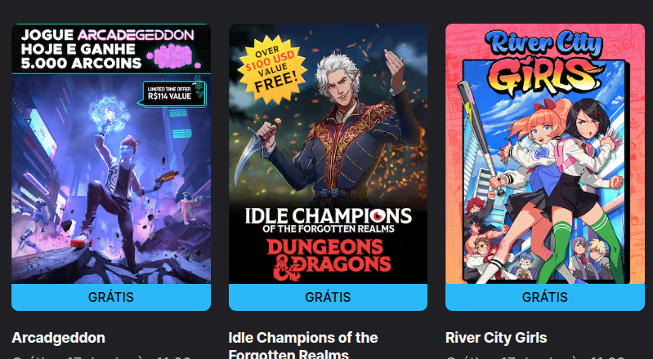This screenshot has height=359, width=653.
Task: Click GRÁTIS button under River City Girls
Action: [x=545, y=297]
